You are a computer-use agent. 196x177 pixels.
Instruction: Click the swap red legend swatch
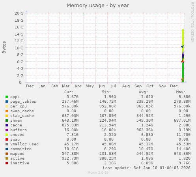(7, 139)
